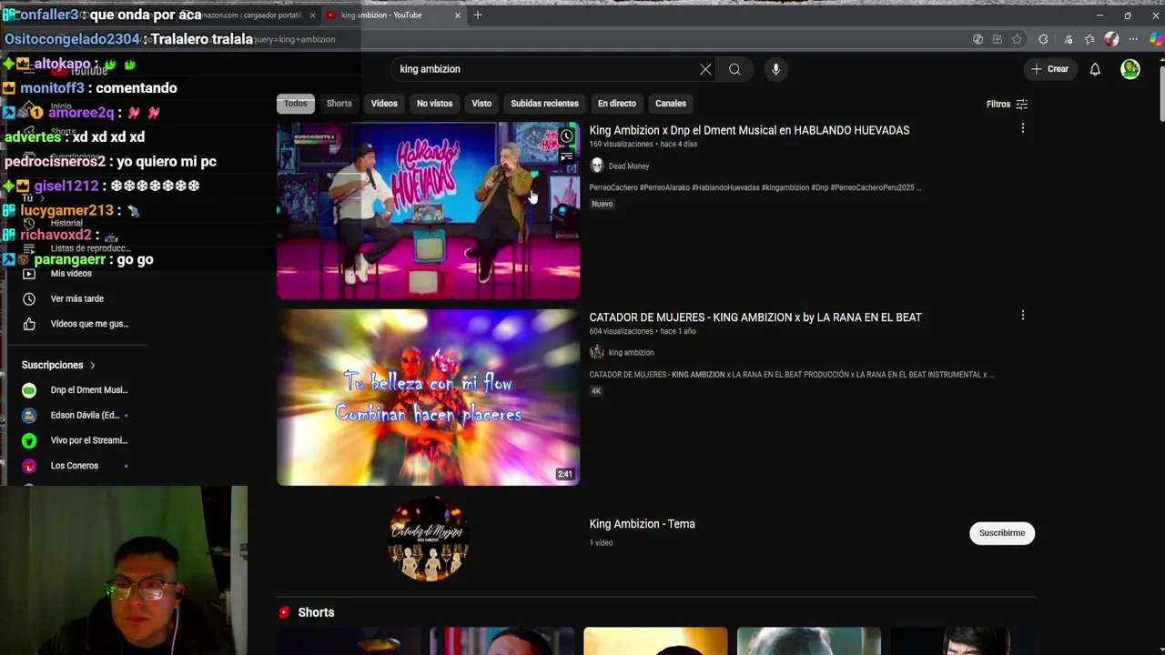Viewport: 1165px width, 655px height.
Task: Select the Canales filter chip
Action: click(x=671, y=104)
